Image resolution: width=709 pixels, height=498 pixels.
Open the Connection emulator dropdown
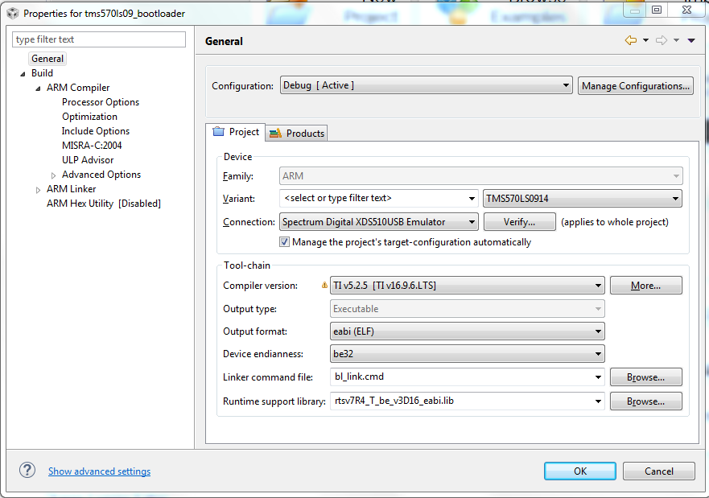pyautogui.click(x=378, y=222)
